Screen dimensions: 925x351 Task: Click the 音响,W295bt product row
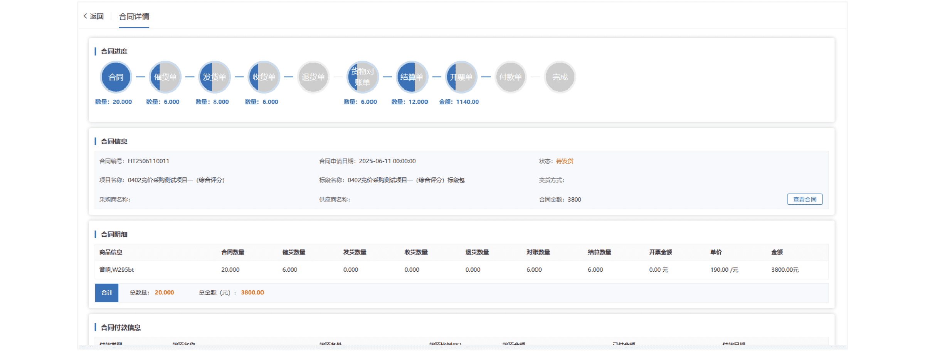point(117,270)
